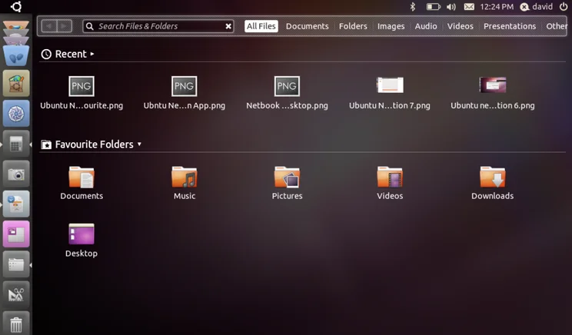Check the battery indicator icon
The height and width of the screenshot is (335, 572).
point(434,7)
